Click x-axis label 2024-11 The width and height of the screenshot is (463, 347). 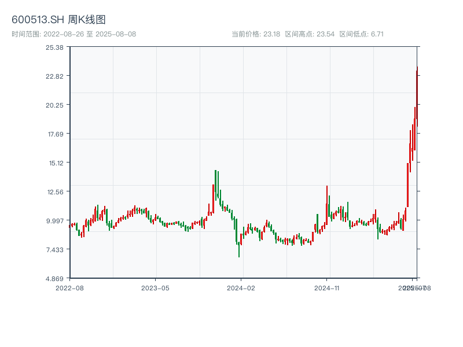[327, 288]
